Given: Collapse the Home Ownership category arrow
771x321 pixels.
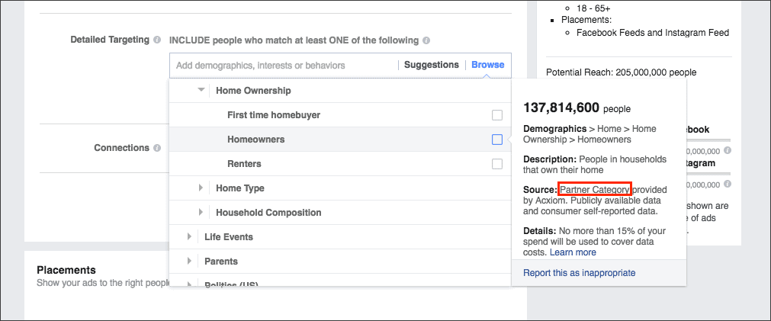Looking at the screenshot, I should pos(201,91).
